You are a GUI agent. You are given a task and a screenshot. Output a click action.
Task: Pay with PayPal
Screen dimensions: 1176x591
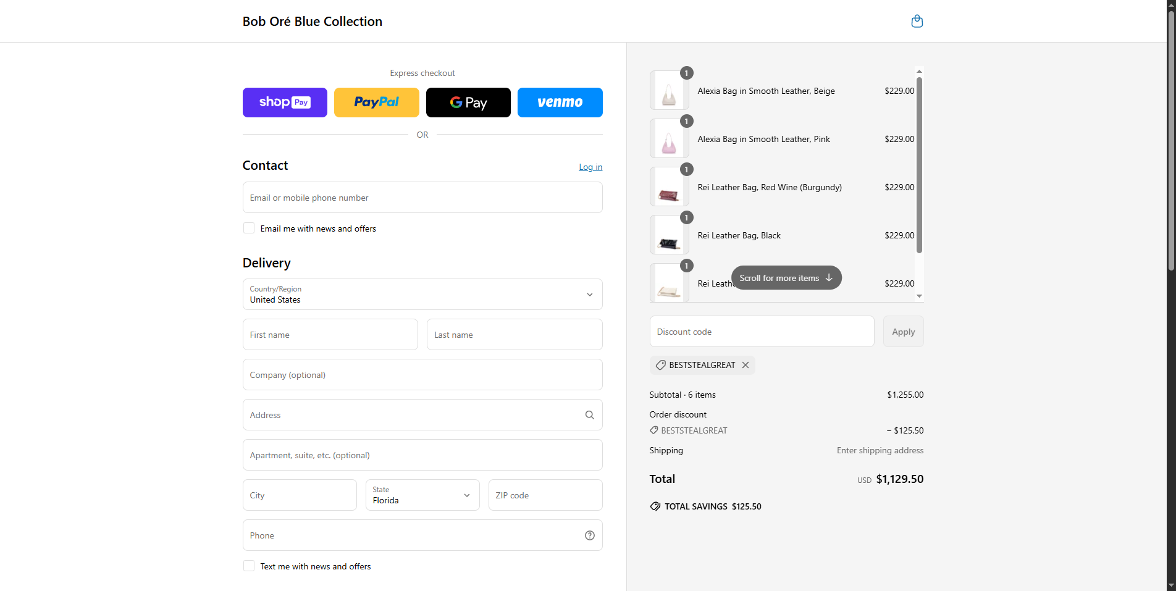coord(377,103)
